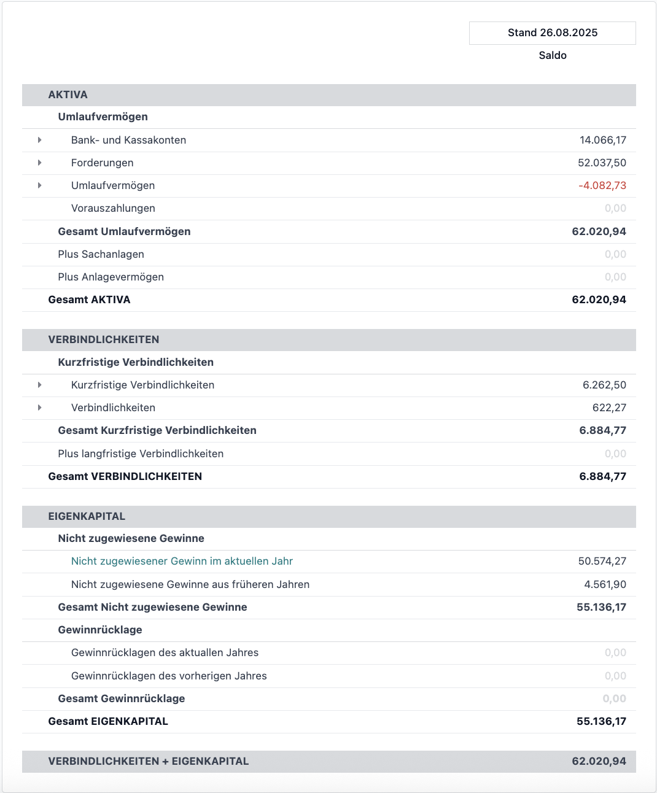The height and width of the screenshot is (793, 657).
Task: Select the AKTIVA section header
Action: point(68,95)
